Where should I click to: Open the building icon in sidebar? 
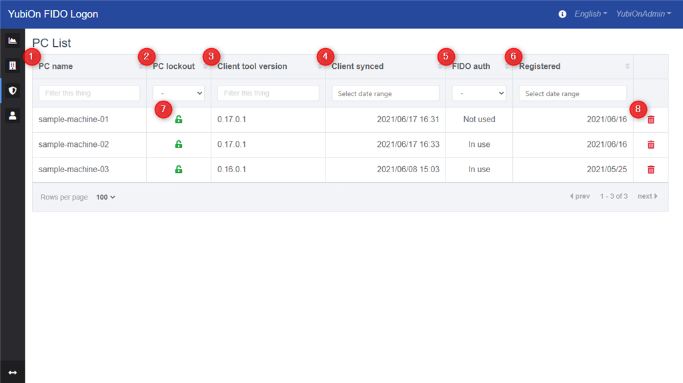point(12,65)
